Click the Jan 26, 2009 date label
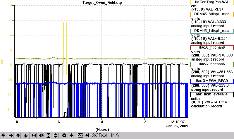 click(x=177, y=126)
